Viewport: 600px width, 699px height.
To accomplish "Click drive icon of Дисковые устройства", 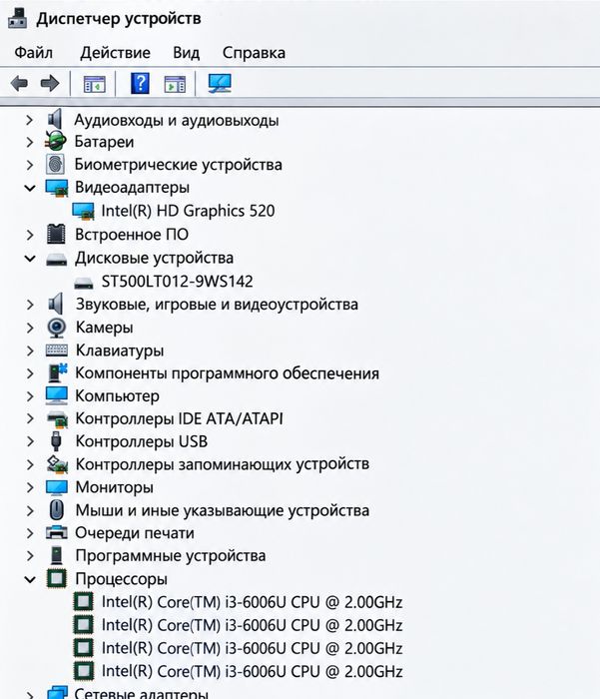I will (56, 259).
